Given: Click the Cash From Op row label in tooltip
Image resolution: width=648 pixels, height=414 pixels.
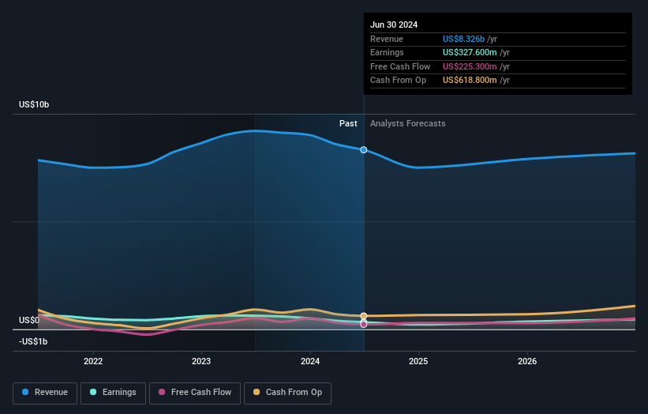Looking at the screenshot, I should coord(398,81).
